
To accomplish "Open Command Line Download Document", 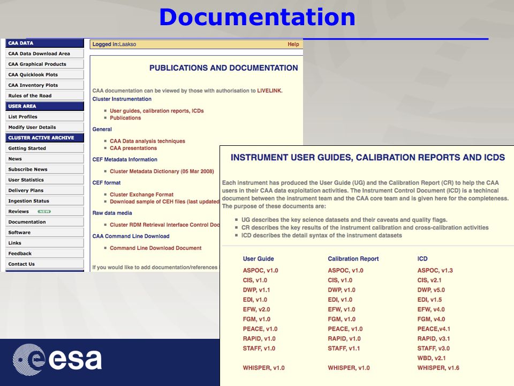I will [156, 248].
